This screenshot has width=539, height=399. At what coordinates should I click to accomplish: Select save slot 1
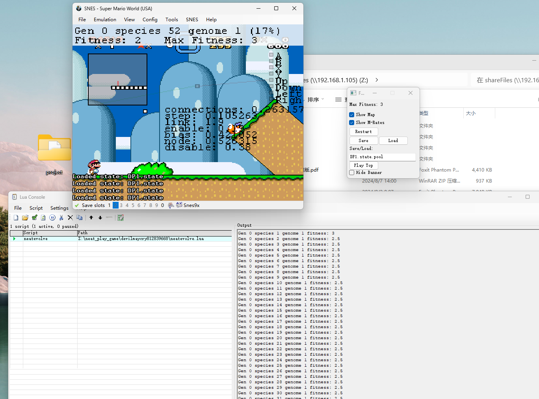[109, 205]
